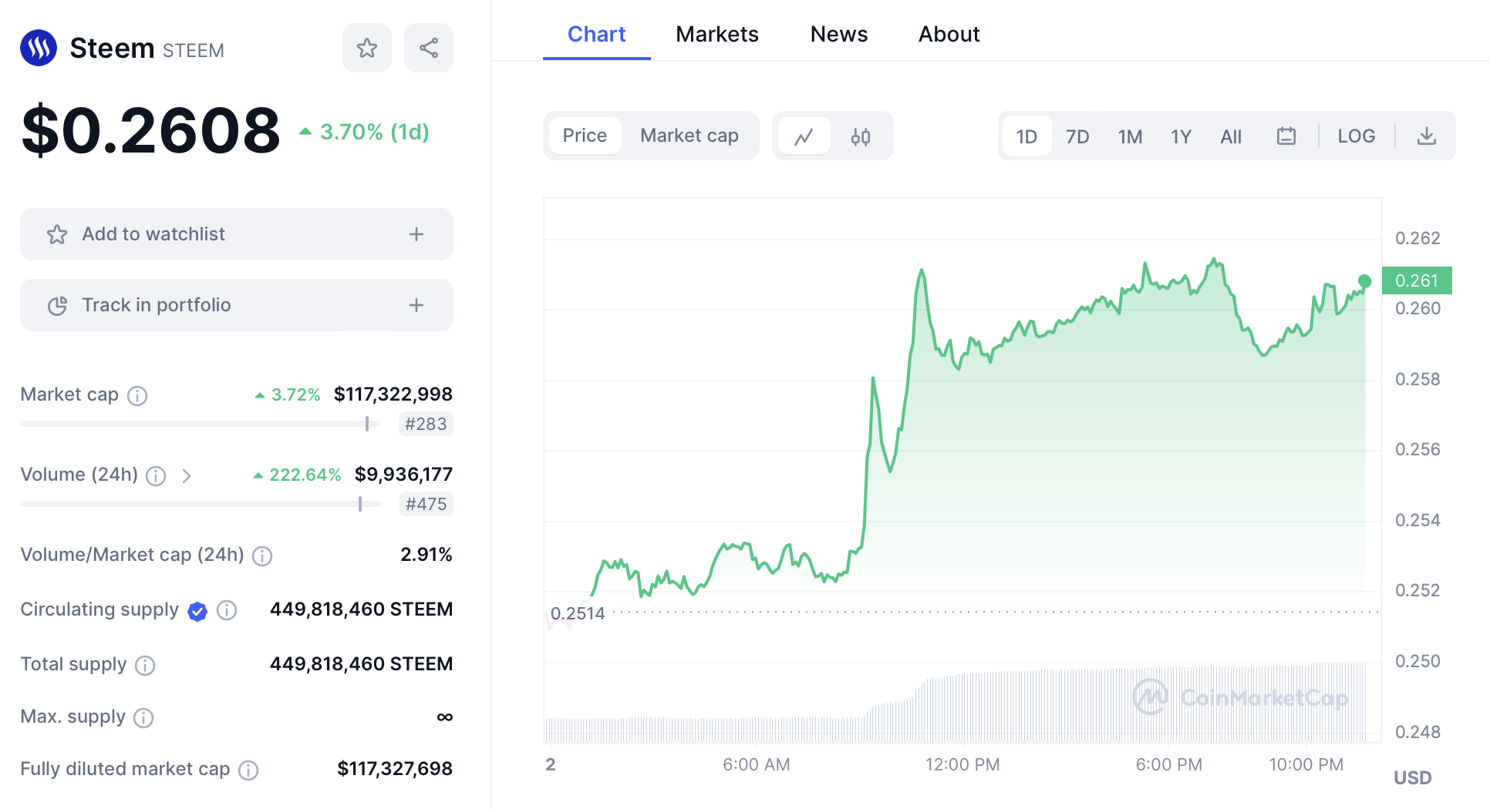The width and height of the screenshot is (1490, 809).
Task: Switch chart to Market cap
Action: pyautogui.click(x=689, y=136)
